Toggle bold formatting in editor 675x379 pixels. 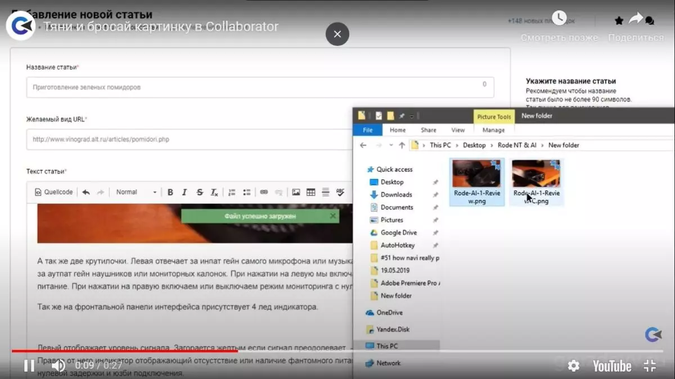tap(170, 192)
